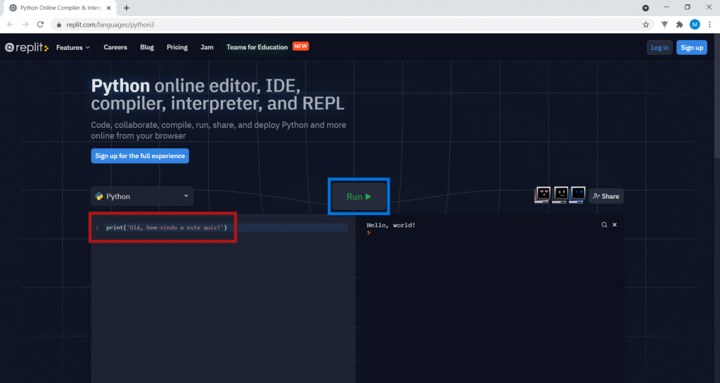Click the console prompt arrow

tap(368, 233)
